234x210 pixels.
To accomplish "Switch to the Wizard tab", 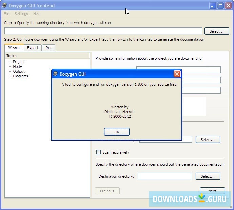I will coord(14,47).
